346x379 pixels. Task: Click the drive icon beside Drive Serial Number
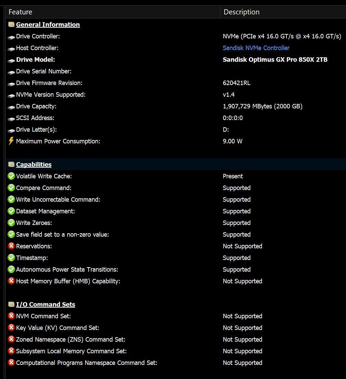pos(11,72)
